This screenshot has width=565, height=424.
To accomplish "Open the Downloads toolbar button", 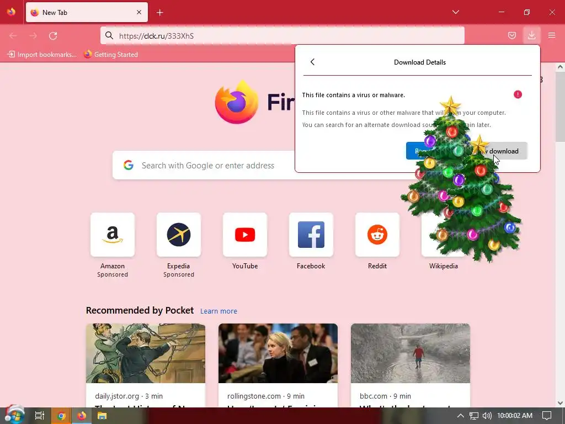I will pos(531,35).
